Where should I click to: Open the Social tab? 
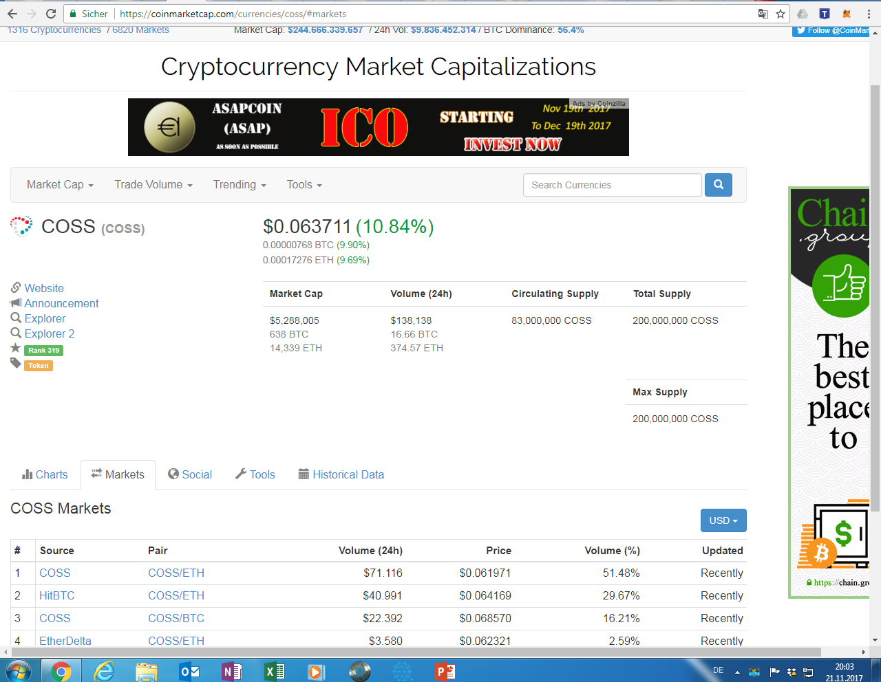tap(190, 474)
